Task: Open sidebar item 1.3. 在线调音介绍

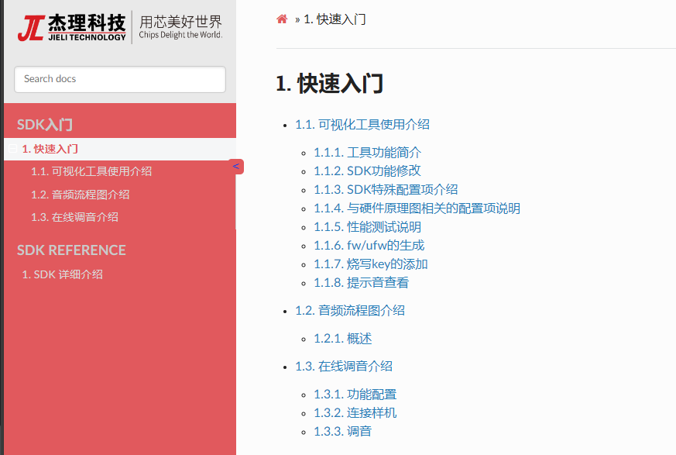Action: click(x=74, y=217)
